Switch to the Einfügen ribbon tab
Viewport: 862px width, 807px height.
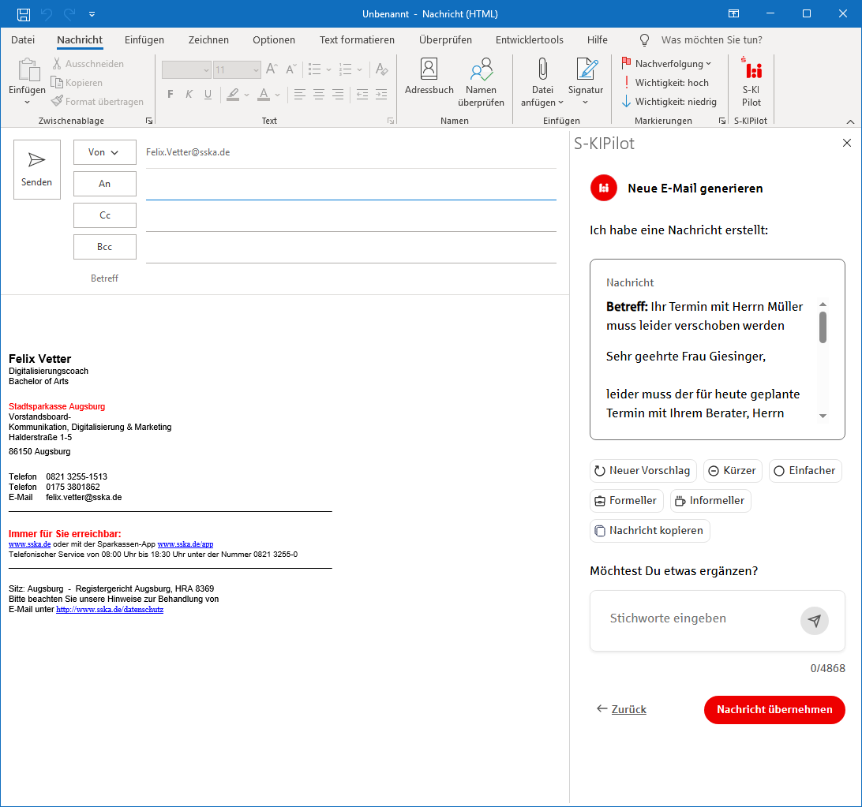pyautogui.click(x=144, y=40)
